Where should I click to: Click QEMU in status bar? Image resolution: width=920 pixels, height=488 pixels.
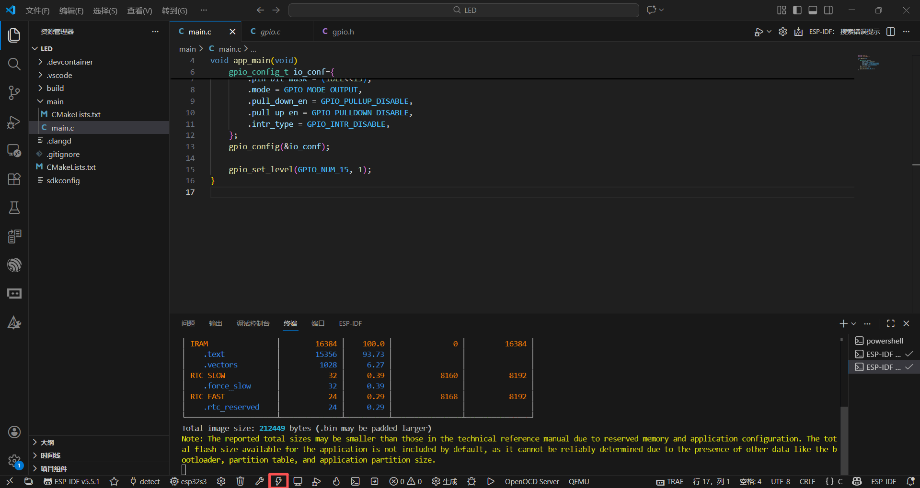click(x=579, y=481)
